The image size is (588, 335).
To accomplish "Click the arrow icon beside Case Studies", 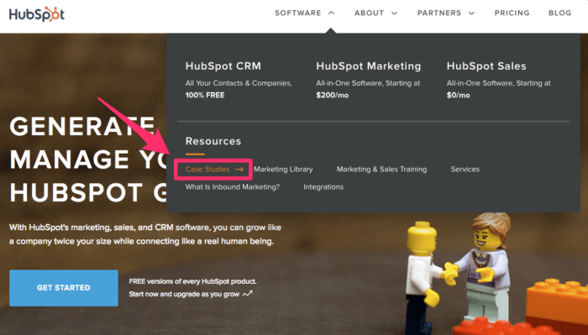I will [x=239, y=170].
